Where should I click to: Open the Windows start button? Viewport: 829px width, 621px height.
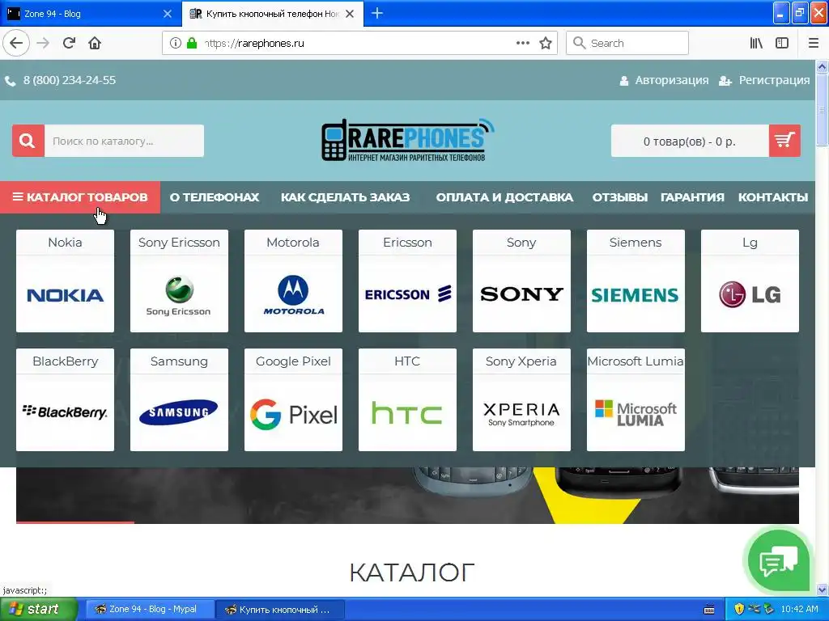pyautogui.click(x=39, y=609)
